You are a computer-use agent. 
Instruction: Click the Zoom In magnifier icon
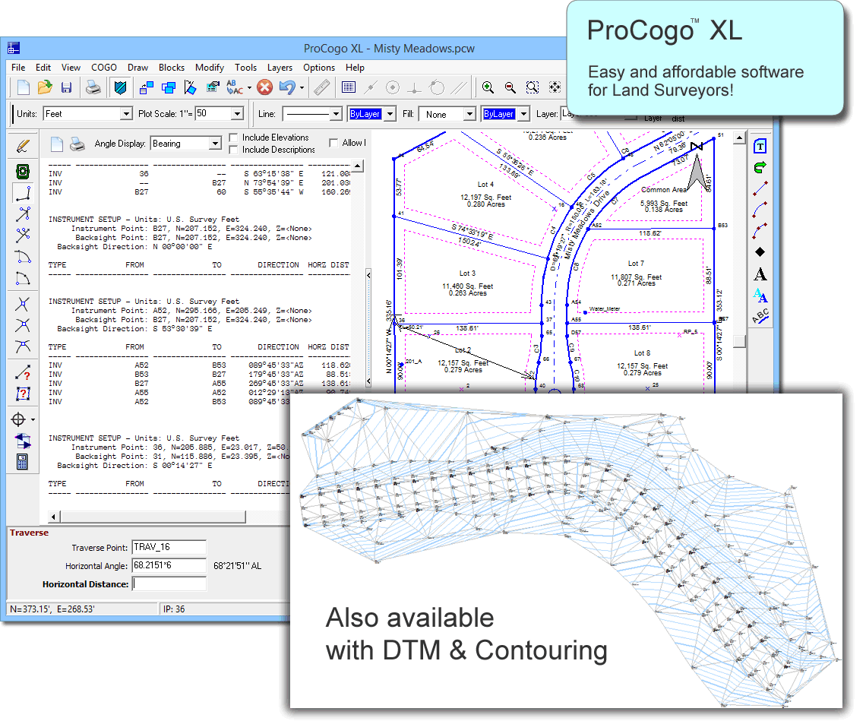(x=488, y=87)
